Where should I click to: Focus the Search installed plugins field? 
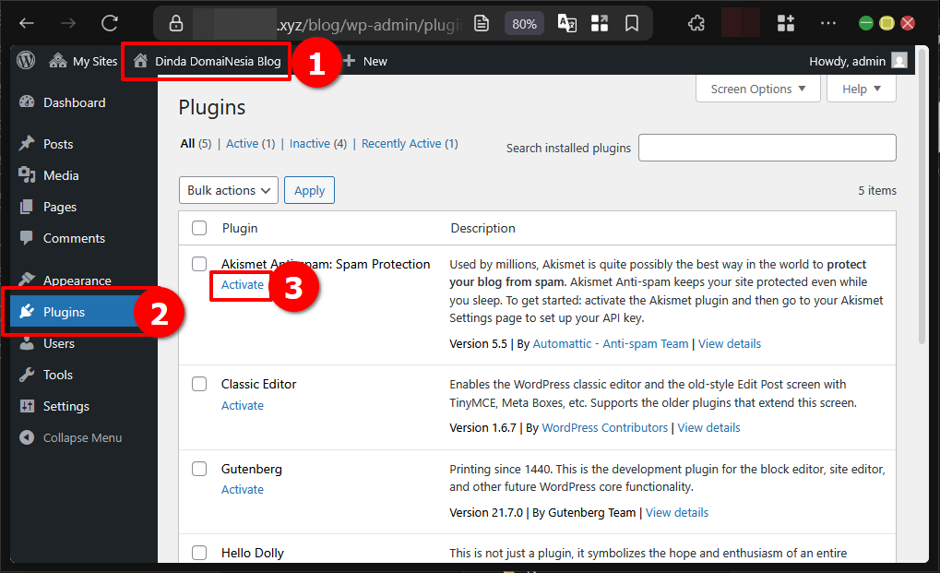point(767,148)
